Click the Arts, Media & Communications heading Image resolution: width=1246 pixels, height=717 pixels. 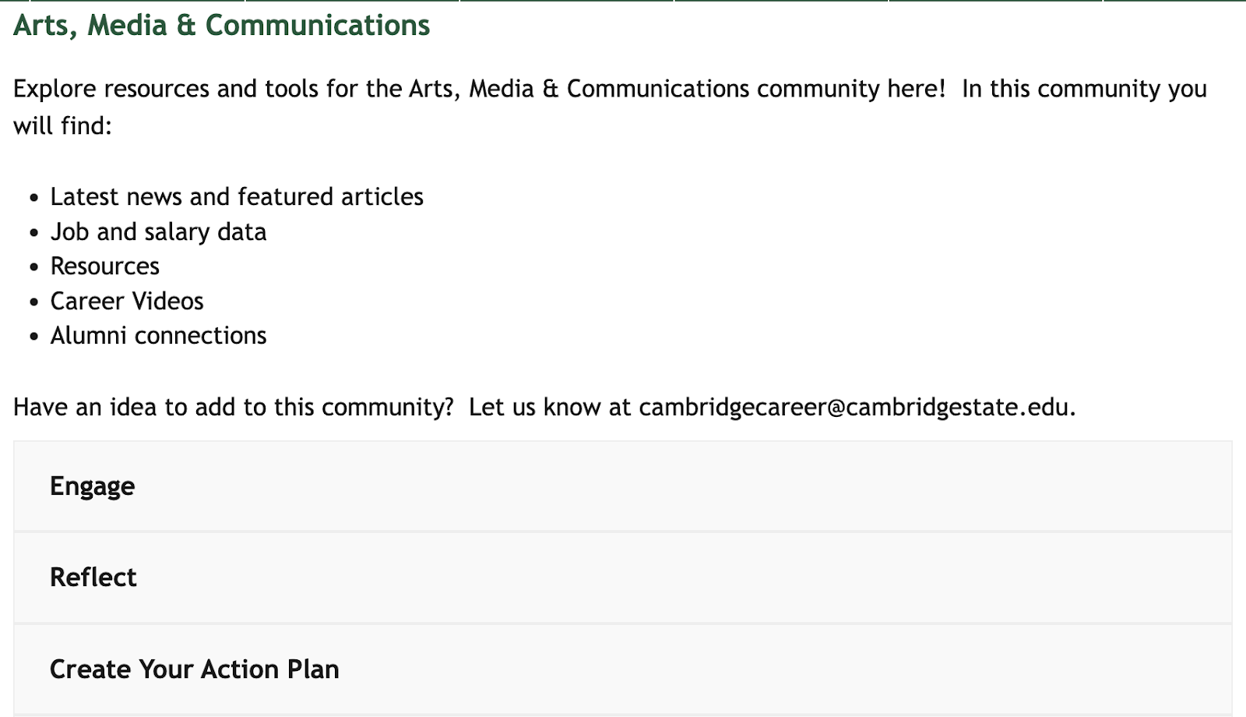(222, 26)
